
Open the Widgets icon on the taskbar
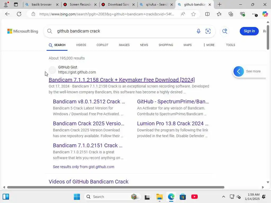6,197
